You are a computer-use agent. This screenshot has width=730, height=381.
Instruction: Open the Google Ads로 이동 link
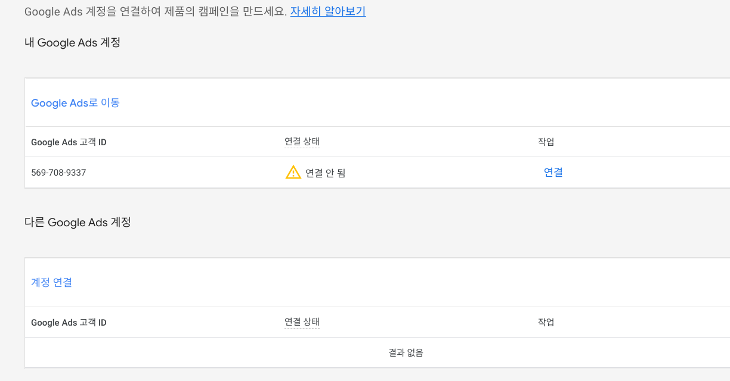[75, 102]
